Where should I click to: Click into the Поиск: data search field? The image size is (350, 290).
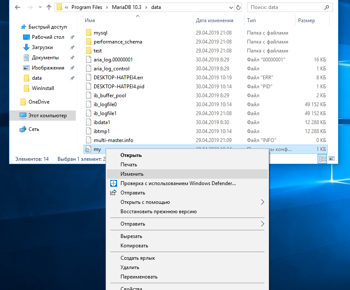click(286, 7)
